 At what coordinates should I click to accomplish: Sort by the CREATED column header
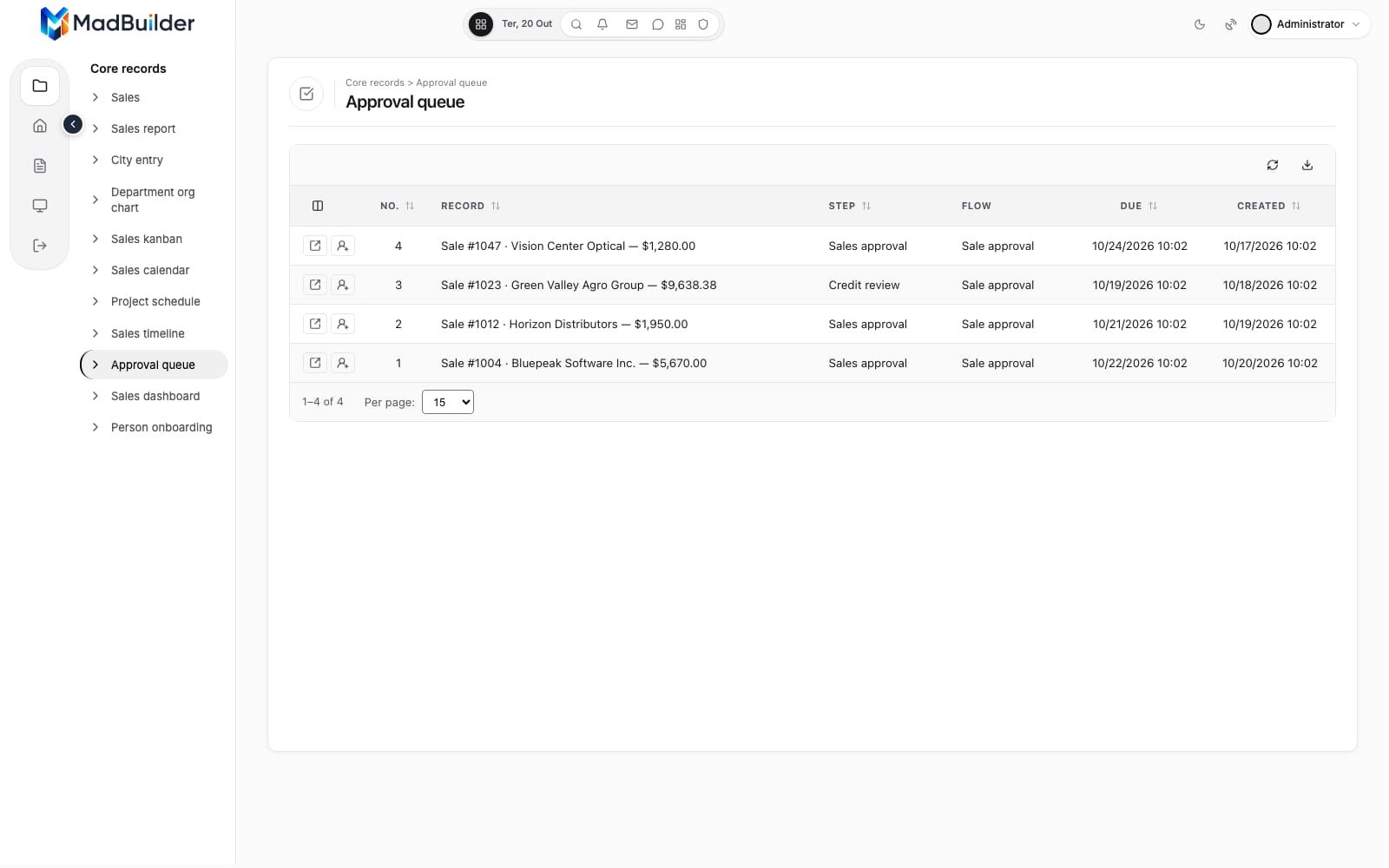tap(1269, 206)
